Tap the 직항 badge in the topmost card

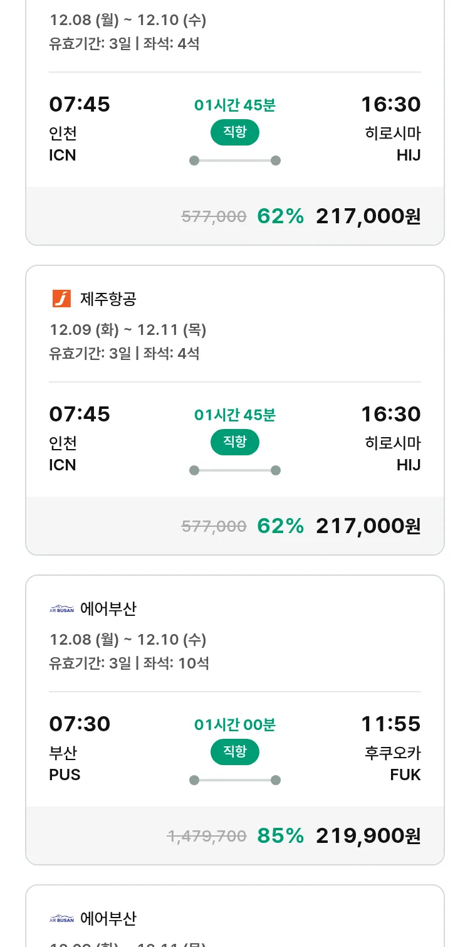pos(234,132)
